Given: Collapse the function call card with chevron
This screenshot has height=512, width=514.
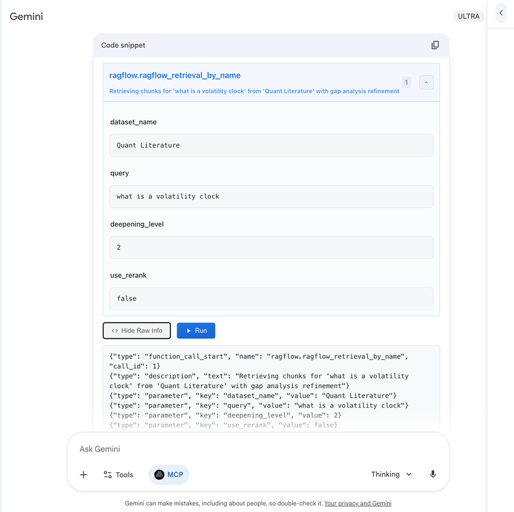Looking at the screenshot, I should pyautogui.click(x=426, y=82).
